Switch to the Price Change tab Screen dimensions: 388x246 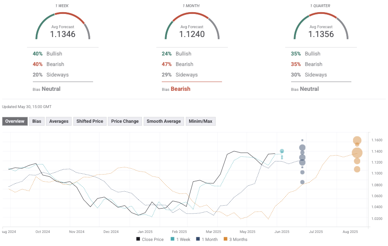(x=125, y=121)
